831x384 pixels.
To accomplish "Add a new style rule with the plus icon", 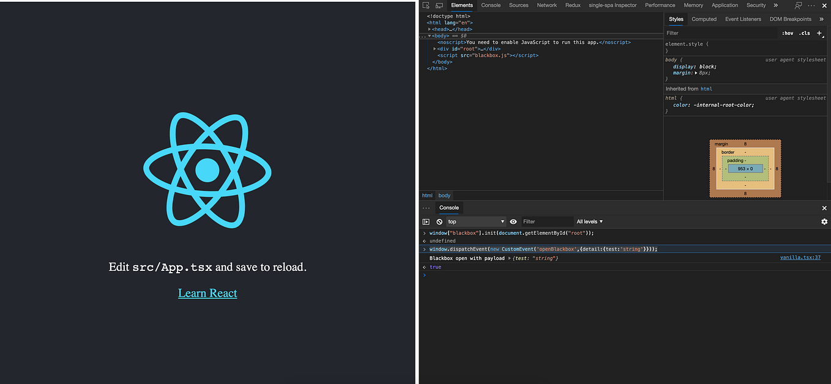I will tap(819, 33).
